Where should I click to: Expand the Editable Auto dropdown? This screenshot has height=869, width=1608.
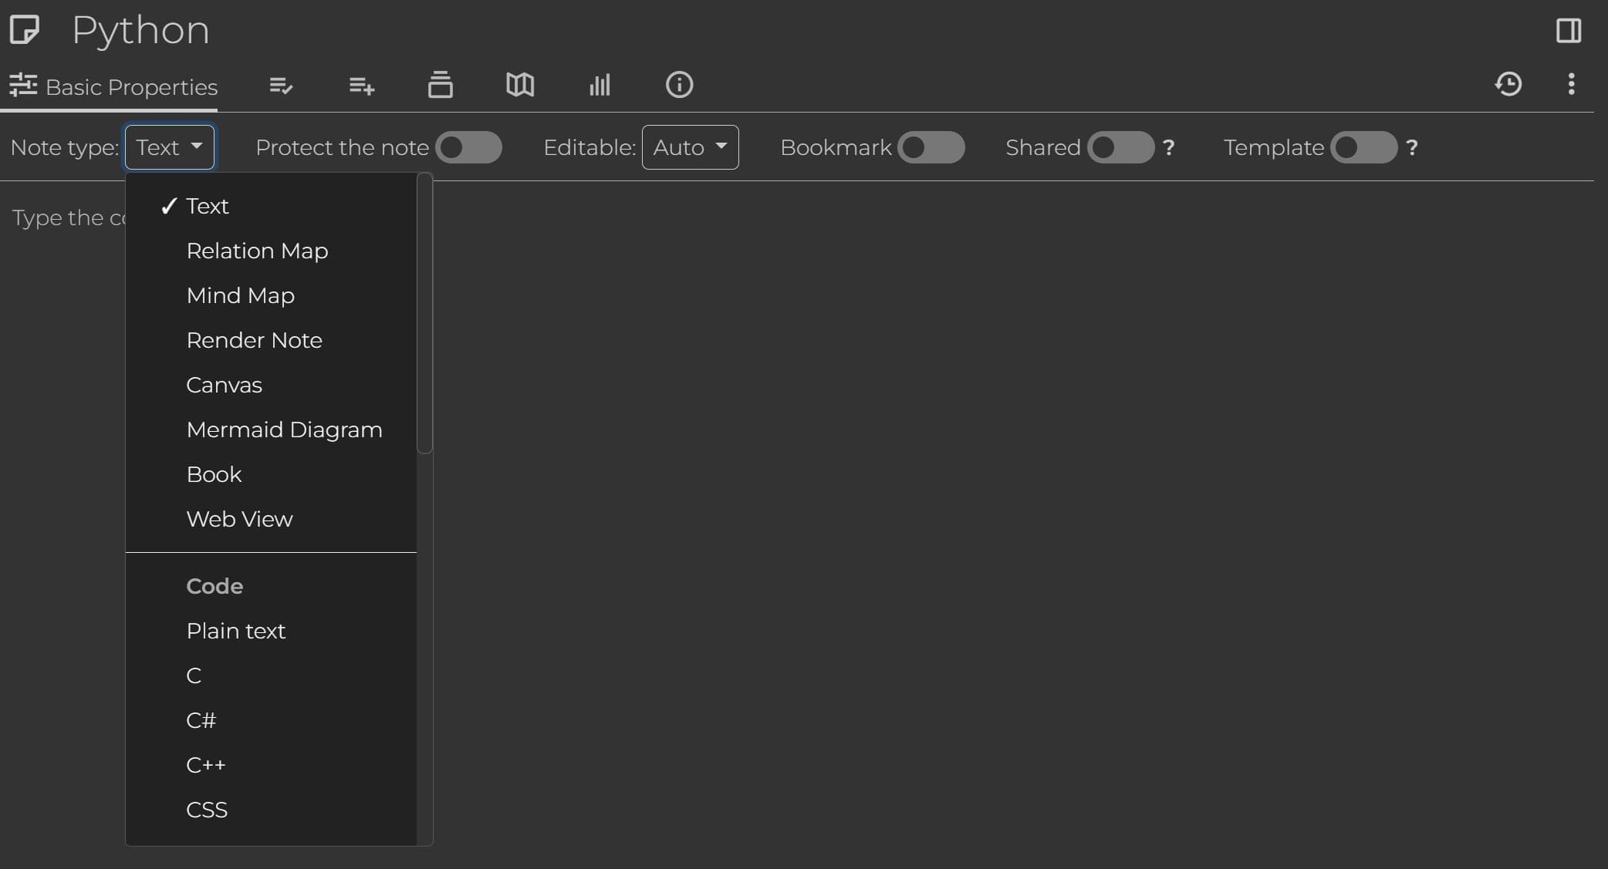tap(690, 147)
